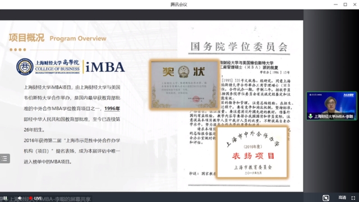Click the red LIVE indicator
This screenshot has width=359, height=202.
(x=35, y=198)
